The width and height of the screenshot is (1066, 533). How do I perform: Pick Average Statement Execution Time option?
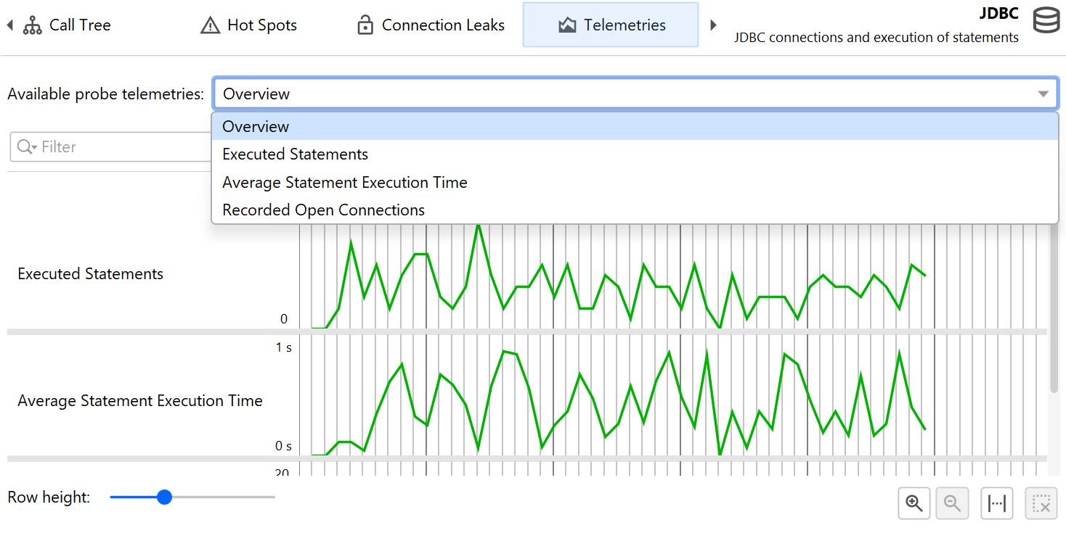coord(344,183)
